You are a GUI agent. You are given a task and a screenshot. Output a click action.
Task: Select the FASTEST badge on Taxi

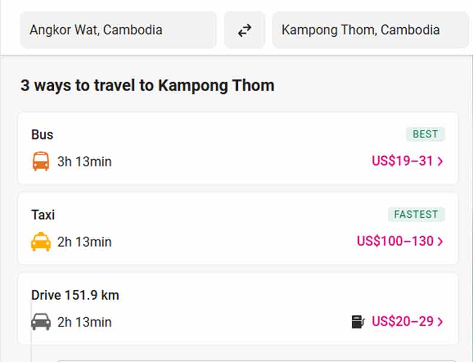click(x=416, y=214)
